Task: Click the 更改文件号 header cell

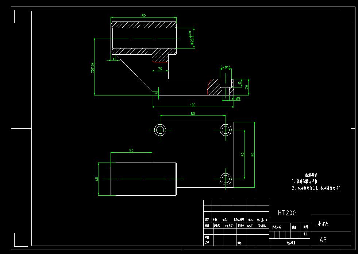Action: [239, 220]
